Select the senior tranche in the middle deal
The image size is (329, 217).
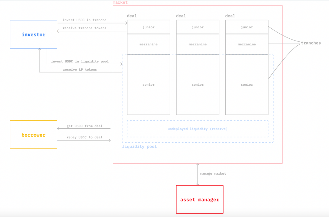pos(197,84)
